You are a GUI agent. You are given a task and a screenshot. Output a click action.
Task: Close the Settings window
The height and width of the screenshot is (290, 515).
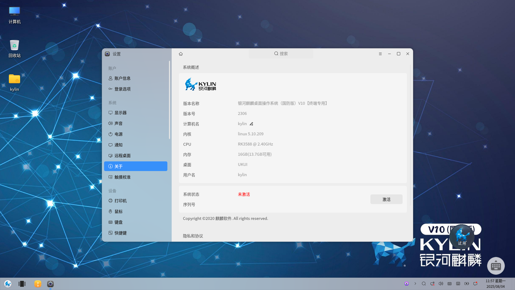pyautogui.click(x=408, y=54)
